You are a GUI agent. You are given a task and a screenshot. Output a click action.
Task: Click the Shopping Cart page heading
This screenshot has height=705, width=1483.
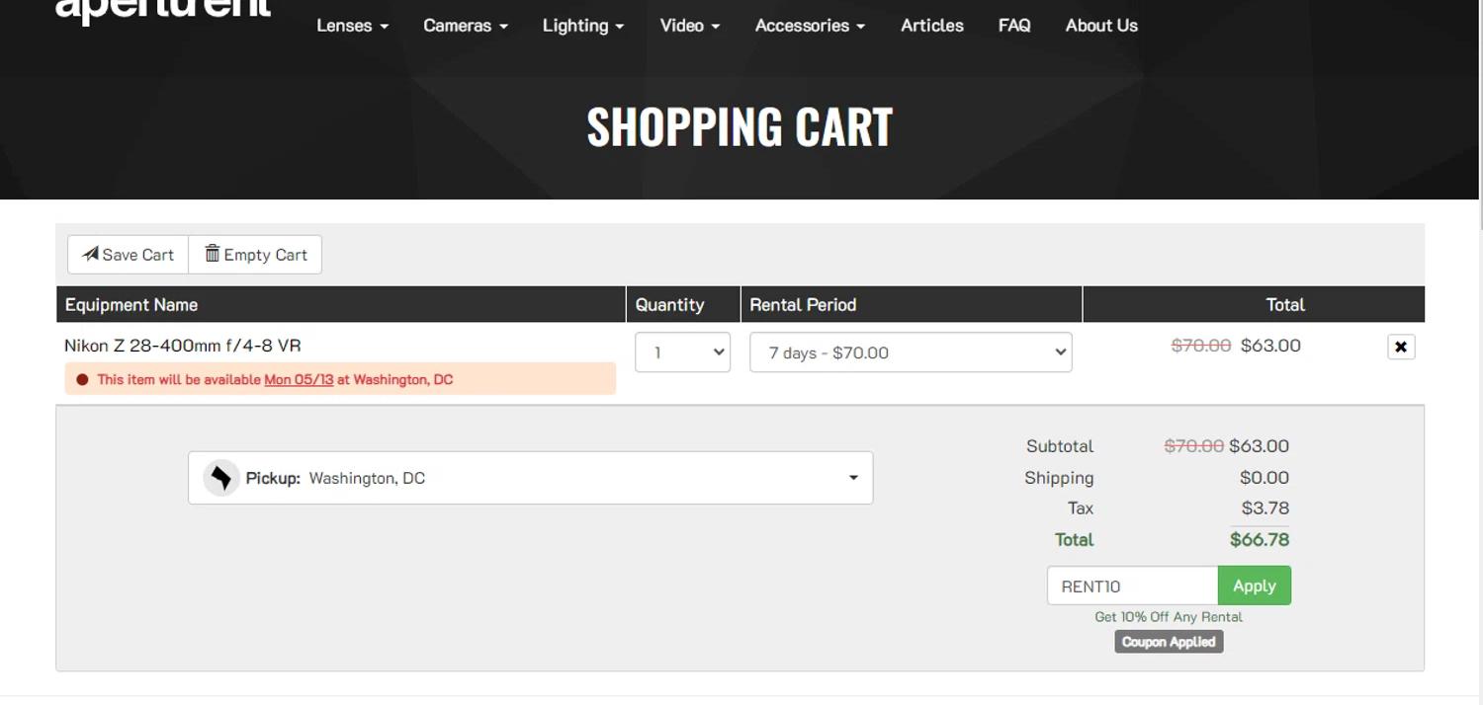pos(740,126)
